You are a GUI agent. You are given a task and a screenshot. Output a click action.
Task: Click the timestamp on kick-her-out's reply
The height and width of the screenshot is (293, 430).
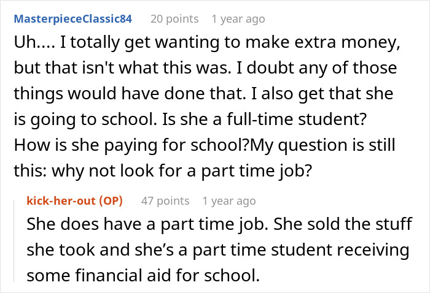point(229,200)
